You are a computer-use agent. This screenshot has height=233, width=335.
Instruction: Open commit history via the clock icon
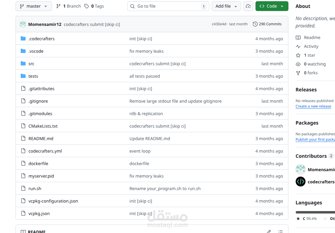coord(255,24)
